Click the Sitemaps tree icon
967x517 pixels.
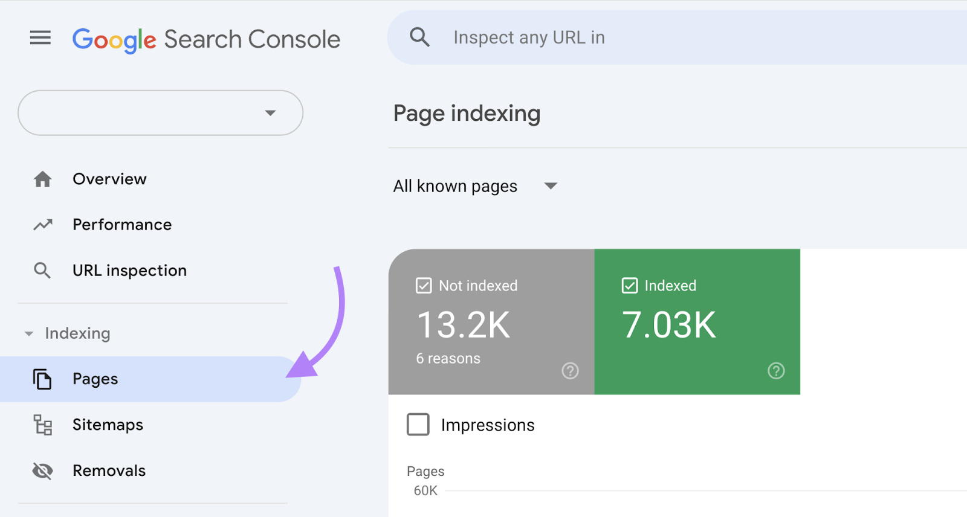(42, 425)
